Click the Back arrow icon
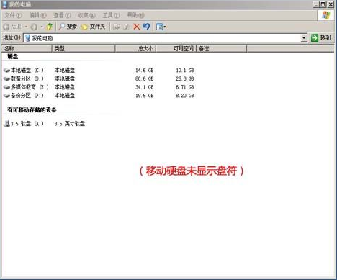This screenshot has width=337, height=280. [x=6, y=27]
